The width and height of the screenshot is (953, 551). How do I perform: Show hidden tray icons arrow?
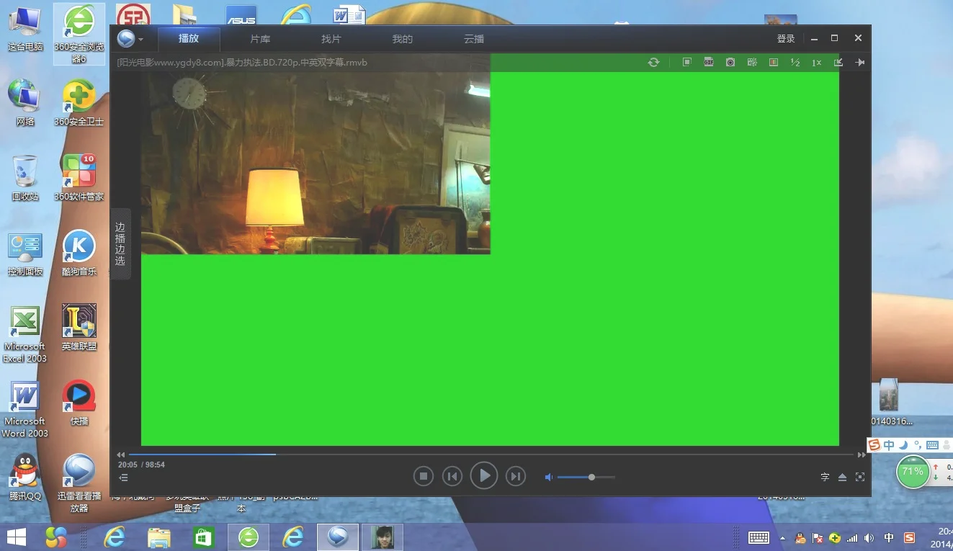tap(782, 537)
